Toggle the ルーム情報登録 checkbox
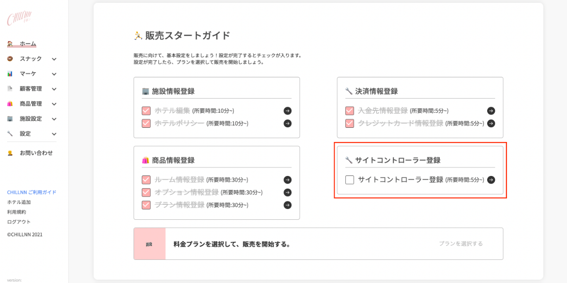Viewport: 567px width, 283px height. [146, 180]
